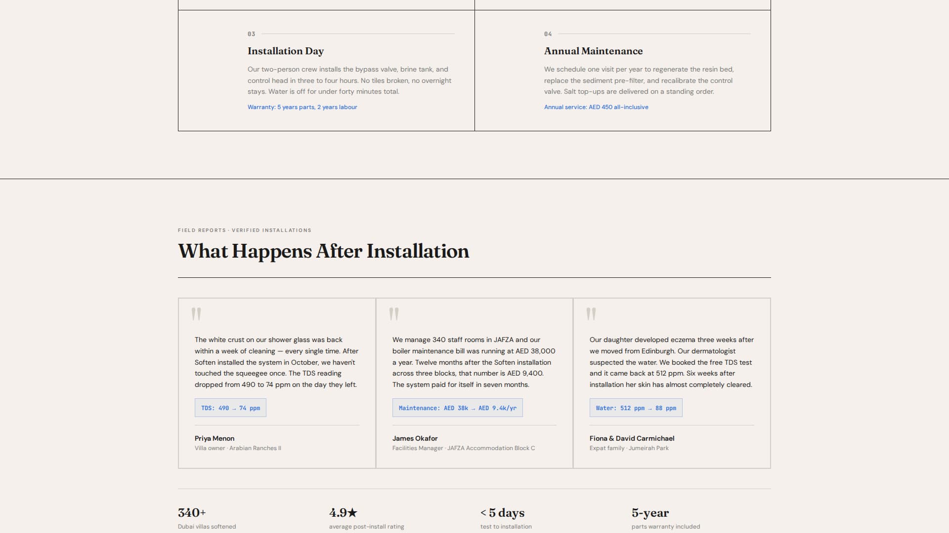The height and width of the screenshot is (533, 949).
Task: Click the name 'James Okafor'
Action: point(415,439)
